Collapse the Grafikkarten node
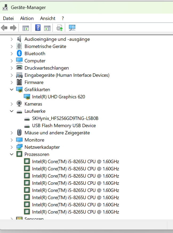The height and width of the screenshot is (233, 173). point(11,90)
